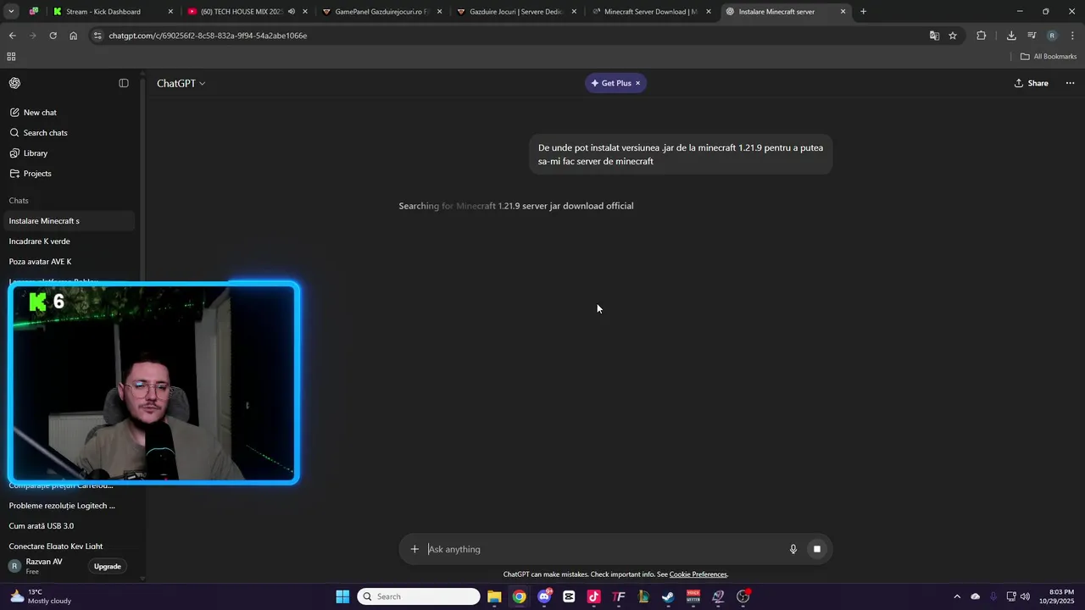Open the Razvan AV account menu

(x=44, y=566)
